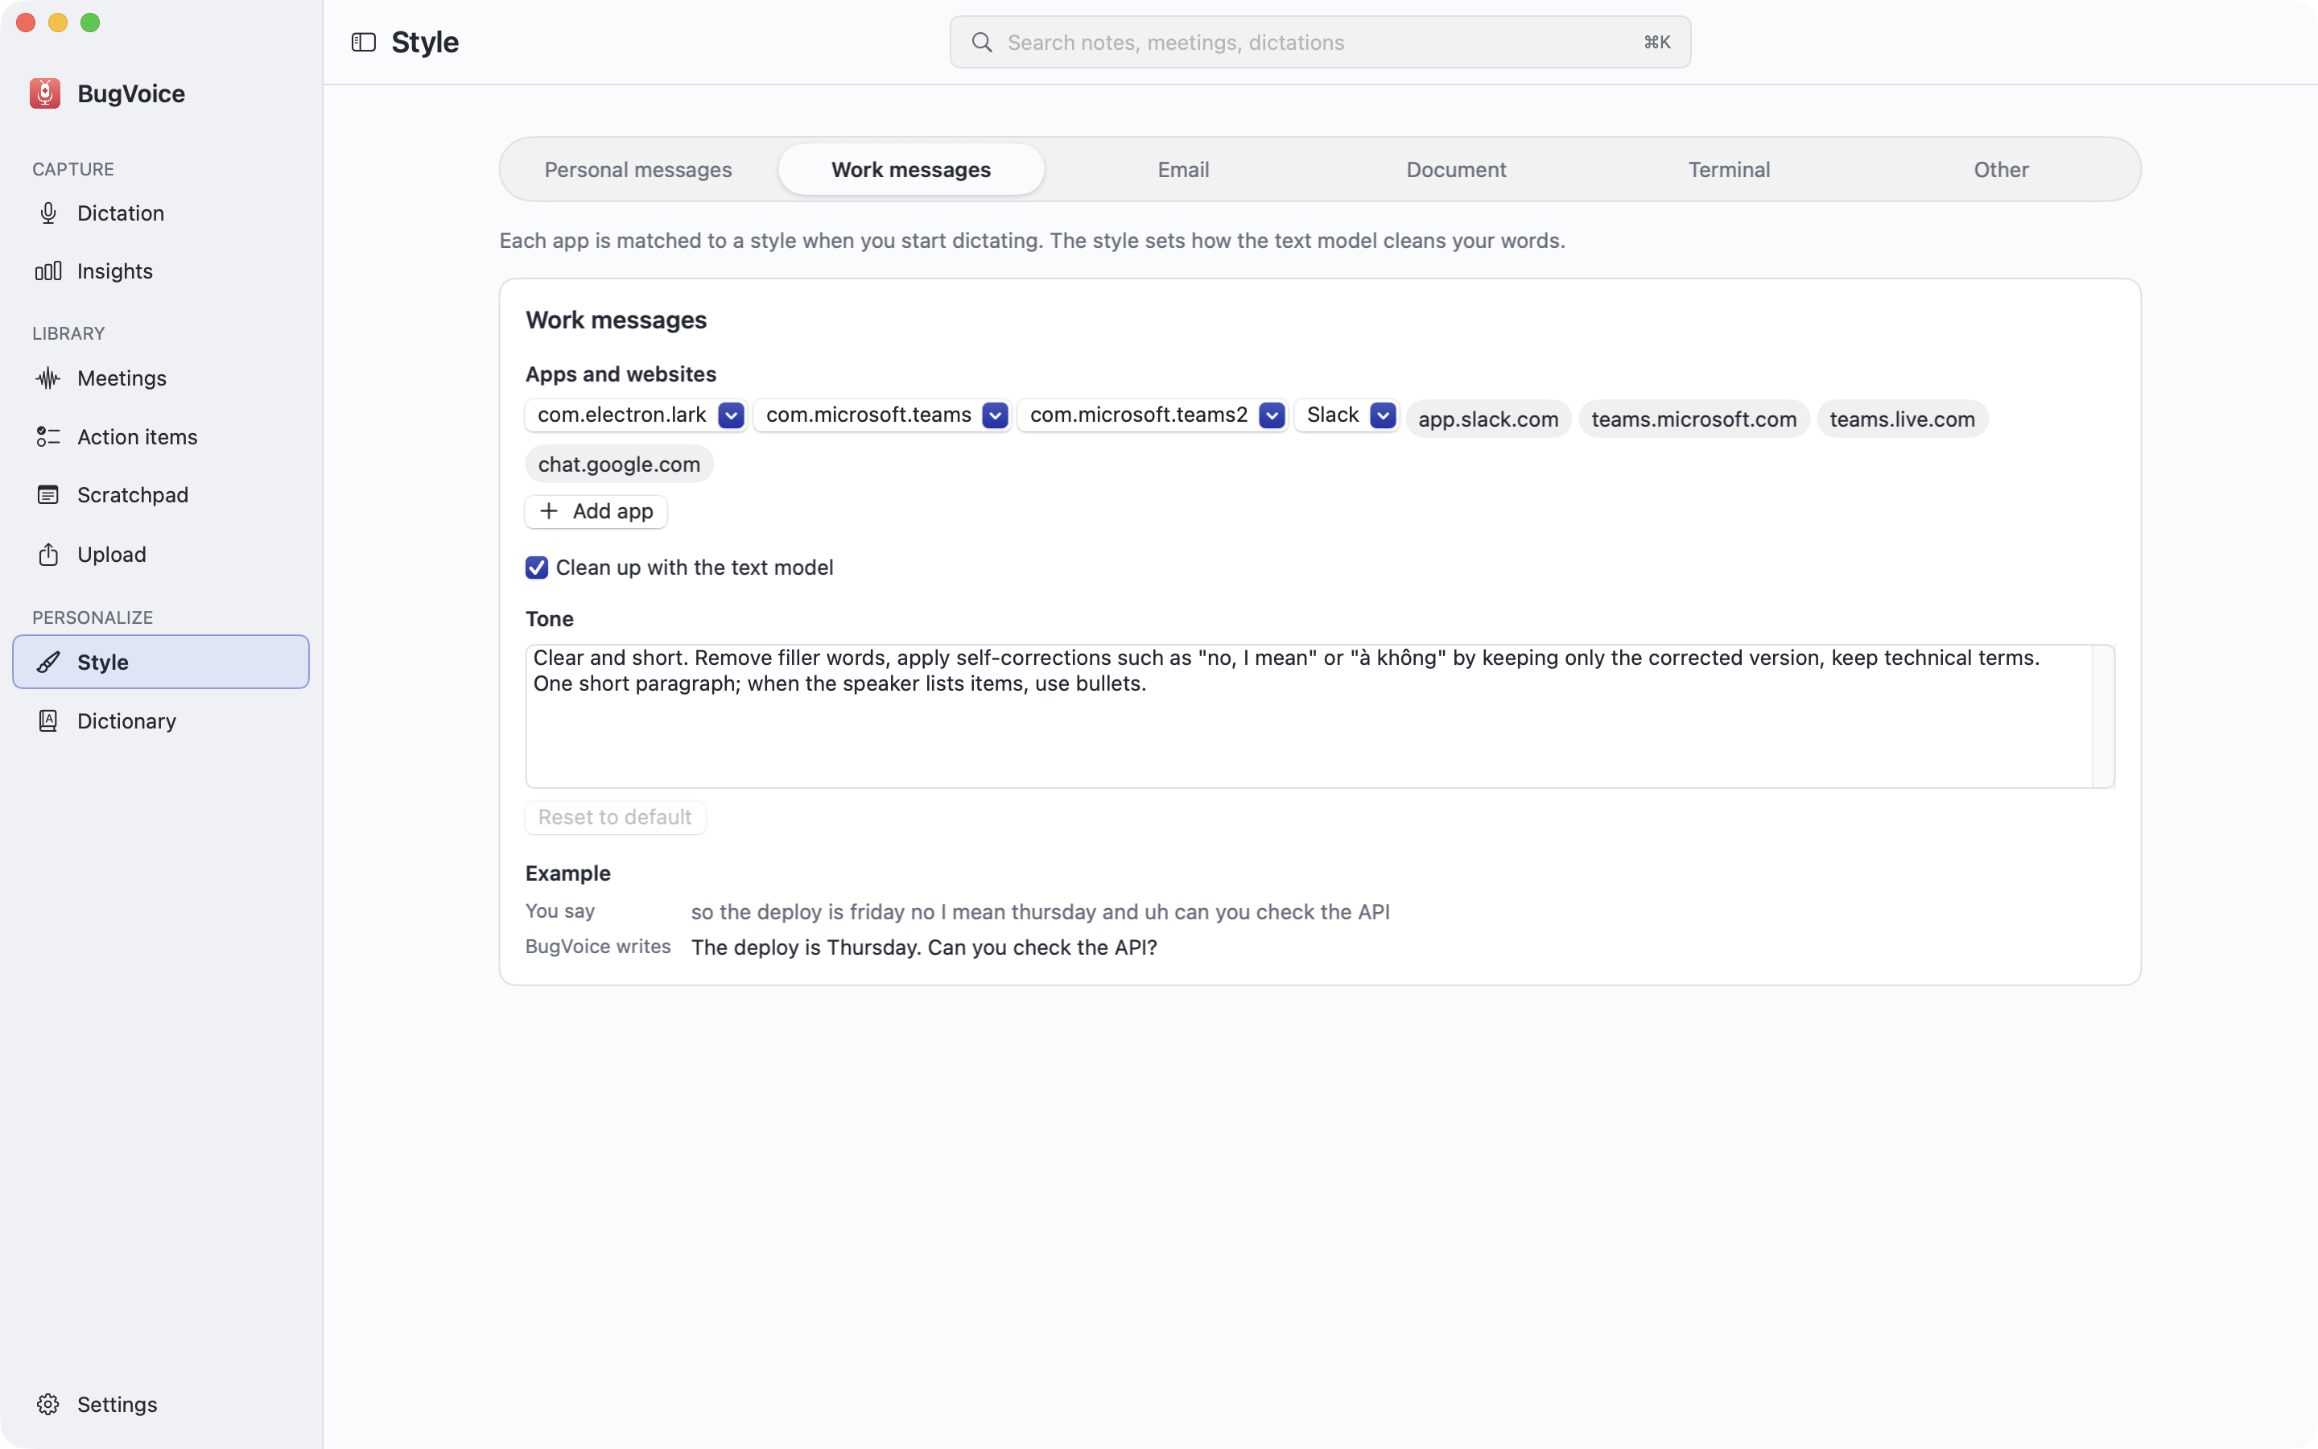Image resolution: width=2318 pixels, height=1449 pixels.
Task: Click the Action items checklist icon
Action: click(48, 437)
